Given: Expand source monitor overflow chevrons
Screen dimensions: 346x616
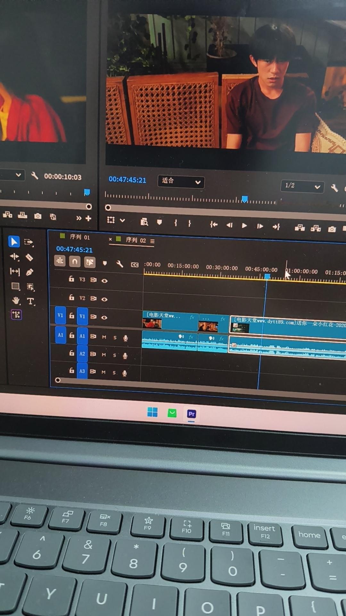Looking at the screenshot, I should point(78,218).
